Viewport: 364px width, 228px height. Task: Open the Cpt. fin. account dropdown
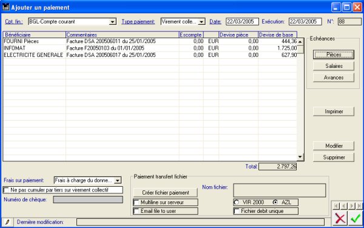[x=112, y=22]
